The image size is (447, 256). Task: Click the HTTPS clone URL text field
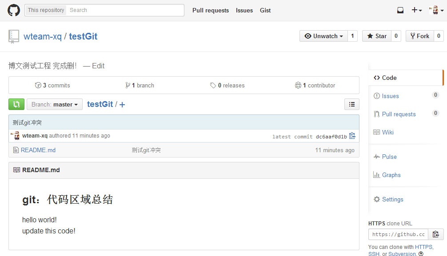(398, 234)
